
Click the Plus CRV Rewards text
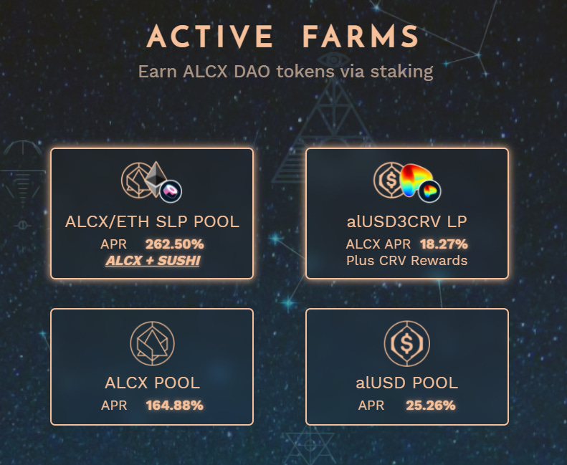pos(407,260)
